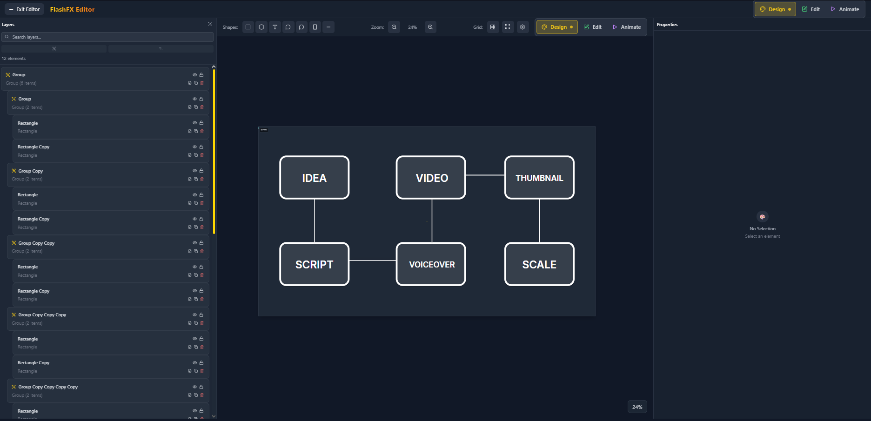Select the Ellipse shape tool
Viewport: 871px width, 421px height.
(x=261, y=27)
